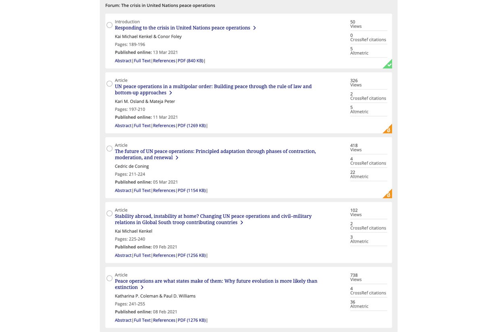484x332 pixels.
Task: Open Full Text of Stability abroad article
Action: point(142,255)
